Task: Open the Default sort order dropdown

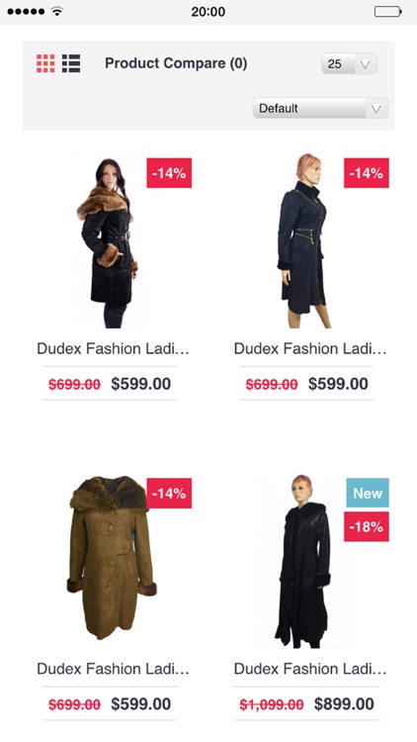Action: [x=320, y=108]
